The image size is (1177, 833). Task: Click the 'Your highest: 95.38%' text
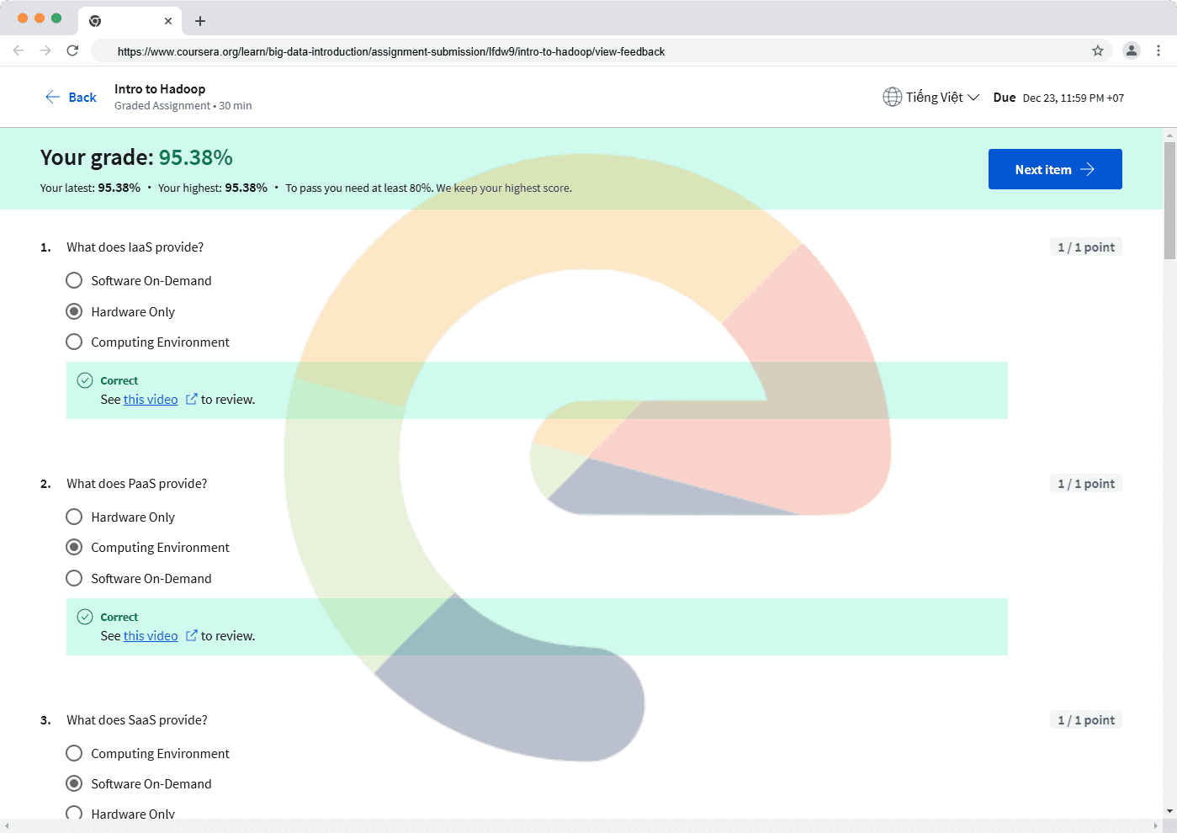pyautogui.click(x=213, y=188)
